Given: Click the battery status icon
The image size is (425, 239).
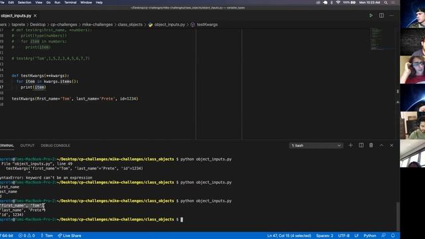Looking at the screenshot, I should [349, 3].
